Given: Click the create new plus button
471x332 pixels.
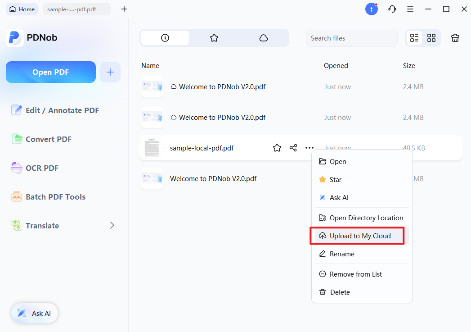Looking at the screenshot, I should (110, 72).
